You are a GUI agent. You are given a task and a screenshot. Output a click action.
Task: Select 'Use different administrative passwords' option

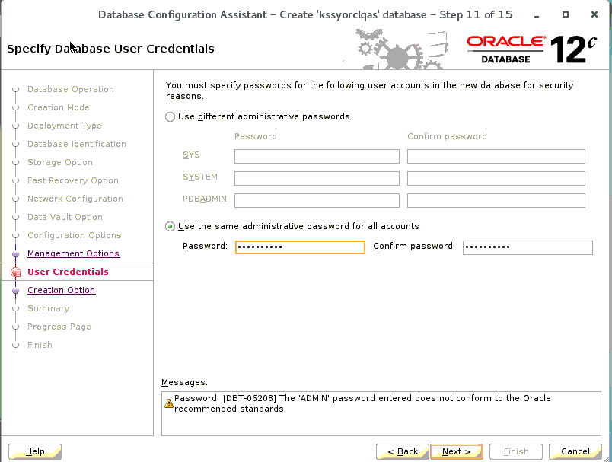pyautogui.click(x=171, y=116)
